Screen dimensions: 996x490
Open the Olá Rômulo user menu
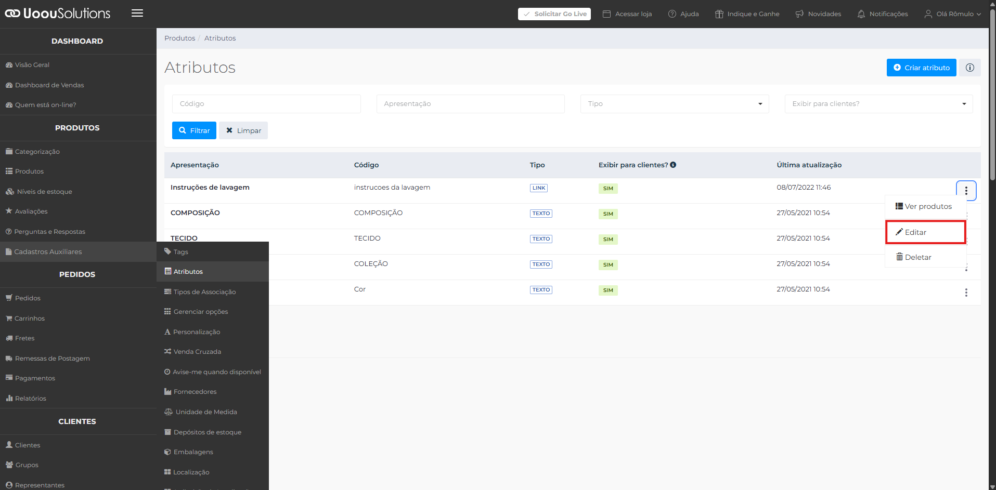click(952, 14)
